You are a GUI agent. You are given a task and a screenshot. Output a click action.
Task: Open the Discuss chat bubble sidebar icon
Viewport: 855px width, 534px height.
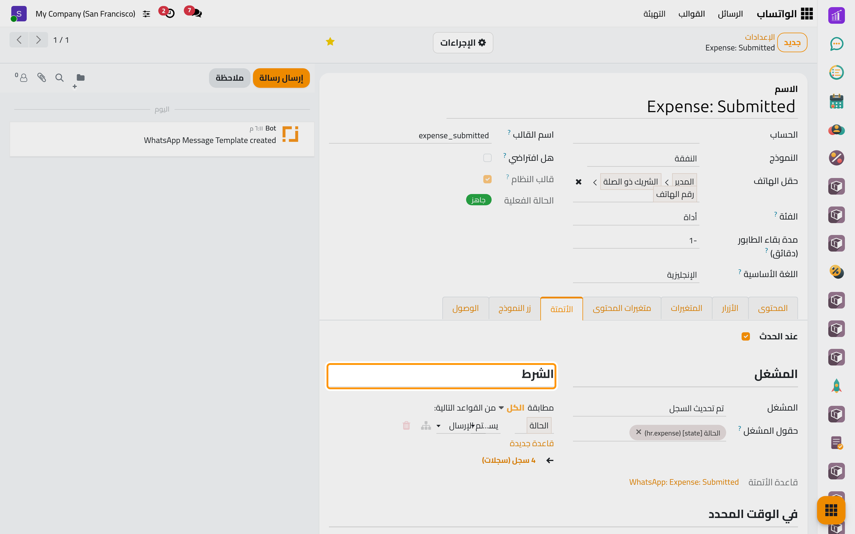pos(836,44)
